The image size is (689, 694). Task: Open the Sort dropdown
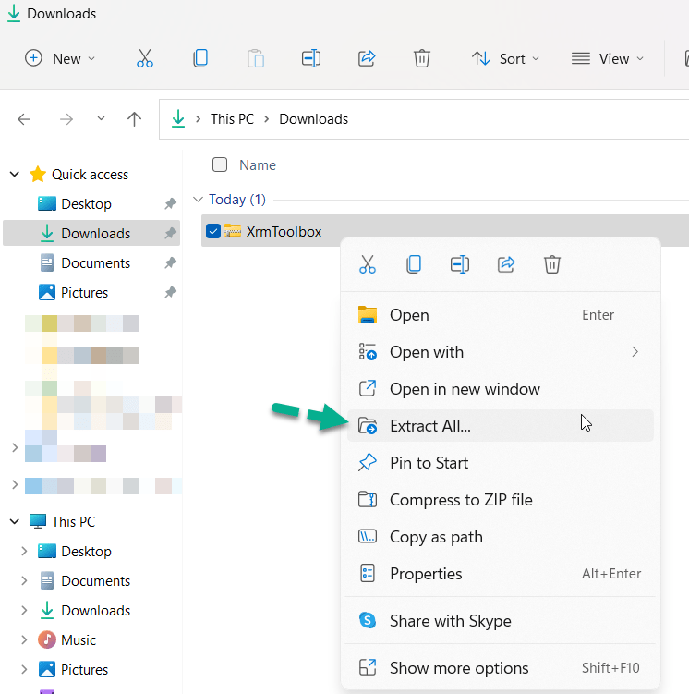pyautogui.click(x=505, y=58)
